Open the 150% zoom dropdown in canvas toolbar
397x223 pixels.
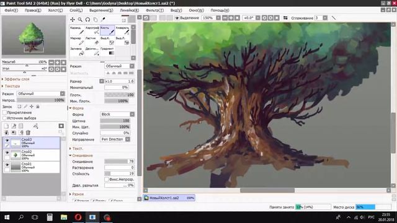218,18
